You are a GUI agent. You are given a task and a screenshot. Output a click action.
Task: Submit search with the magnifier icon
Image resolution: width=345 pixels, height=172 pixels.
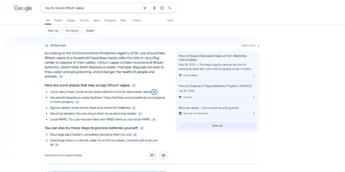[x=170, y=8]
